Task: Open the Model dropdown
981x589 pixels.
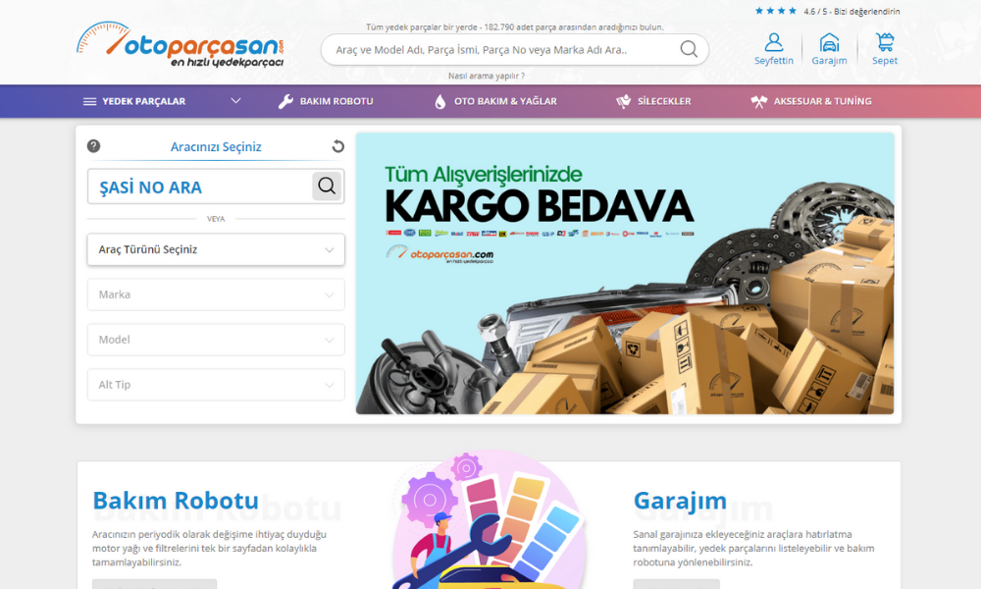Action: [x=216, y=340]
